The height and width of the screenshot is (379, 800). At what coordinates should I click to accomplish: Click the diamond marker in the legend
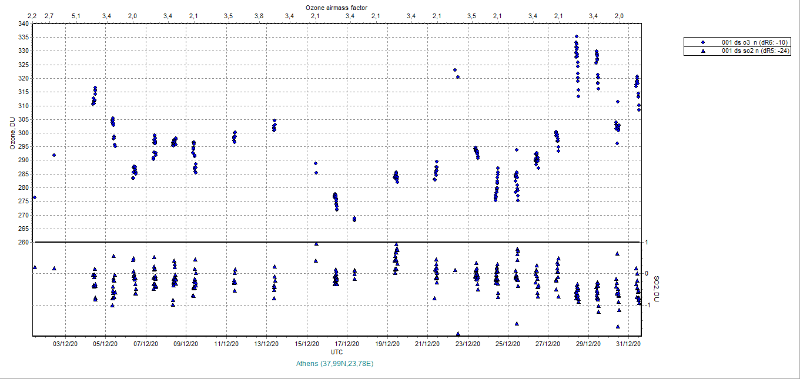(702, 42)
